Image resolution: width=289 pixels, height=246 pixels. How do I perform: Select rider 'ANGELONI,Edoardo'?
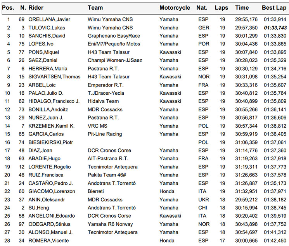[52, 216]
